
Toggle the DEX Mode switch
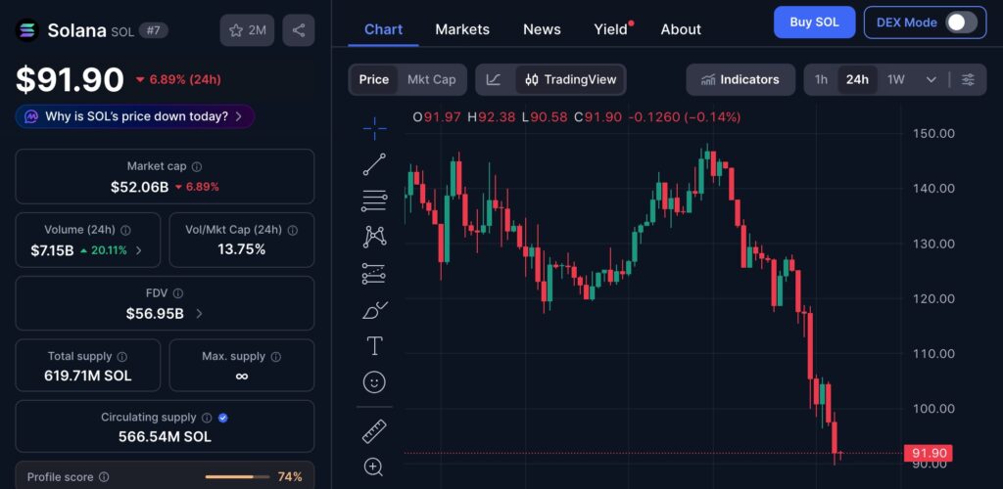click(961, 22)
